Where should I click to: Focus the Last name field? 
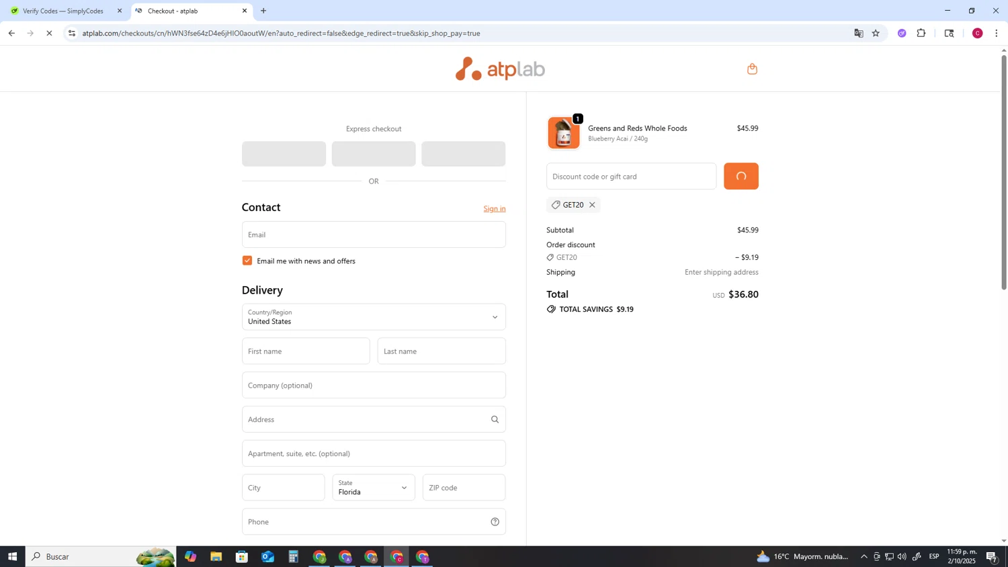[x=442, y=351]
